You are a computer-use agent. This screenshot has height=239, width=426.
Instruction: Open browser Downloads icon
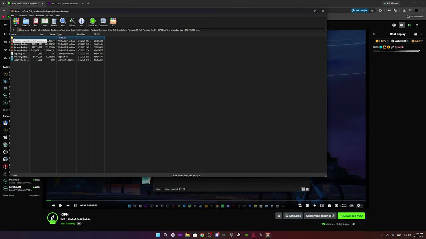pyautogui.click(x=404, y=10)
